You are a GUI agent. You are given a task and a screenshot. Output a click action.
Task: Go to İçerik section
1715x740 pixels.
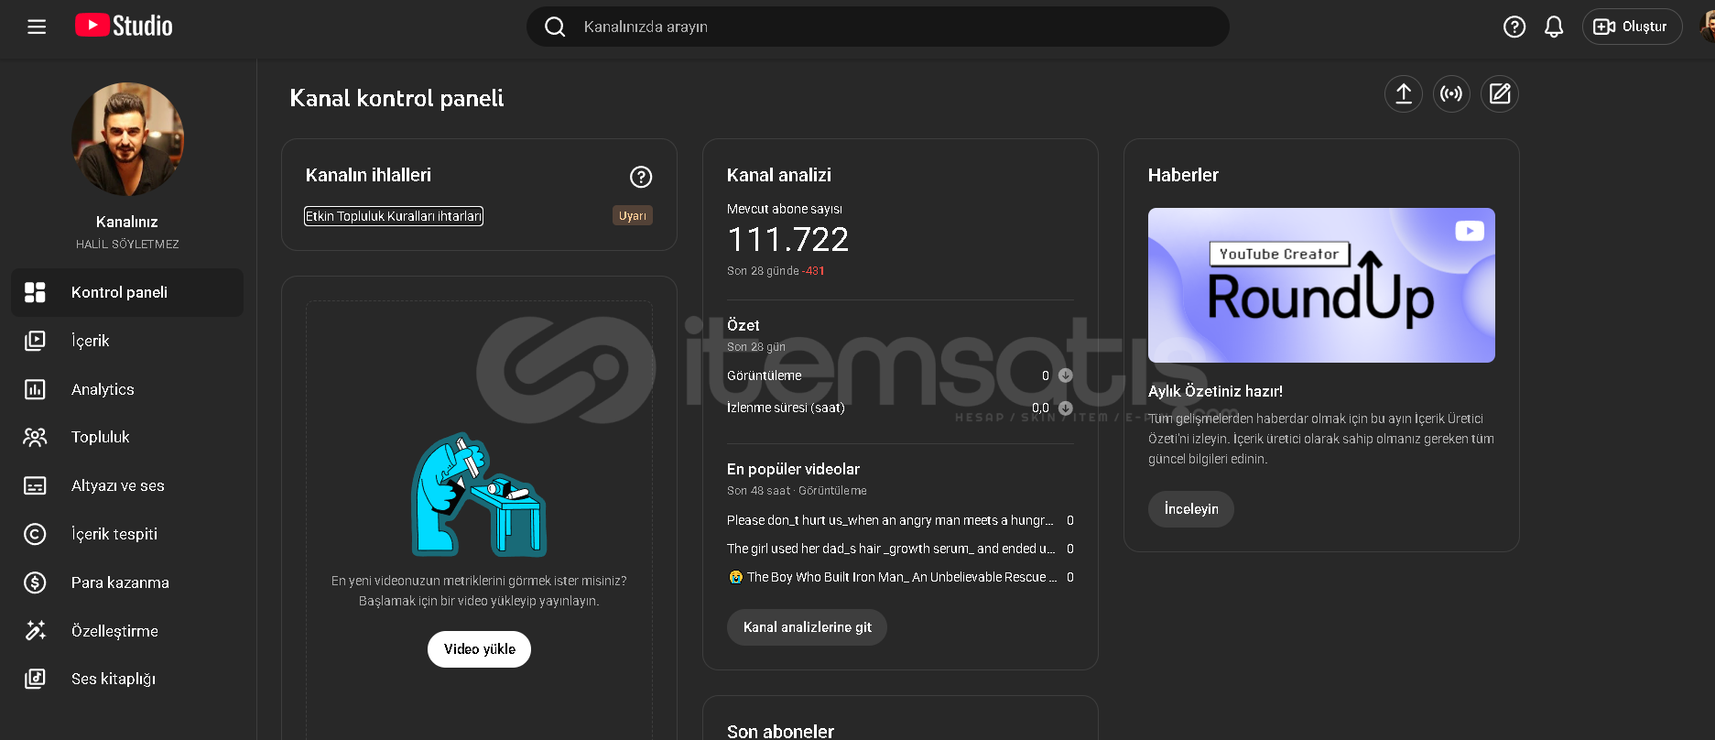127,341
